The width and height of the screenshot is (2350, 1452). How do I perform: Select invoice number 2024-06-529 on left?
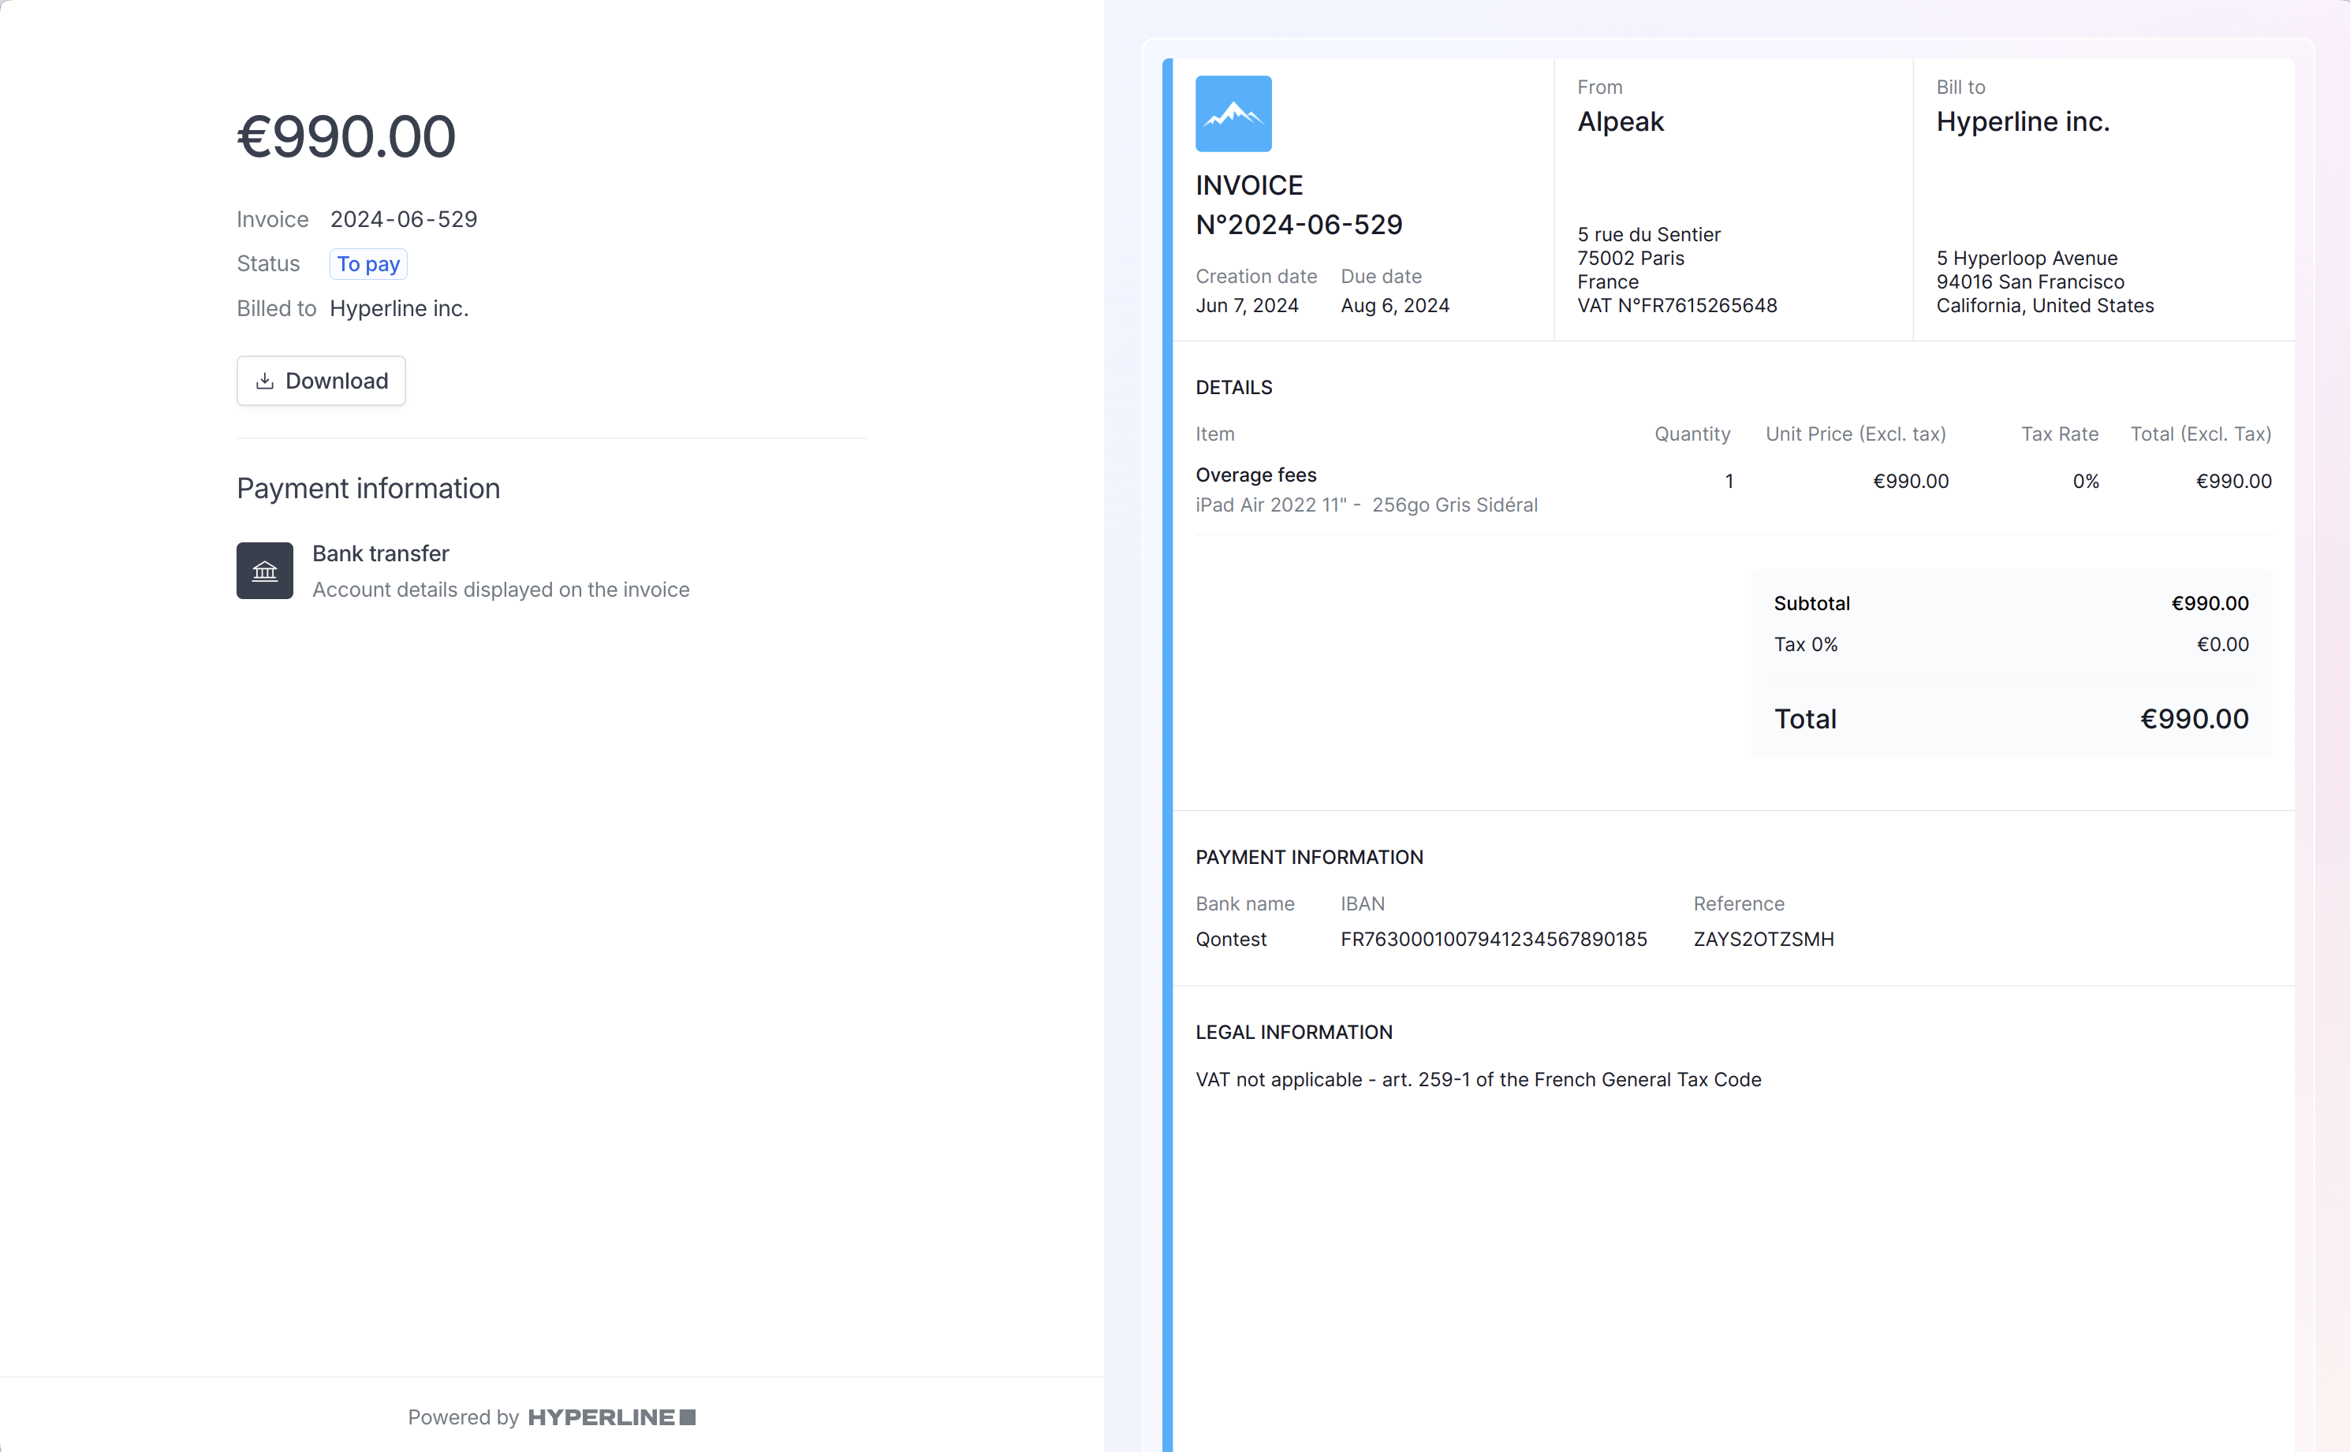[x=404, y=219]
